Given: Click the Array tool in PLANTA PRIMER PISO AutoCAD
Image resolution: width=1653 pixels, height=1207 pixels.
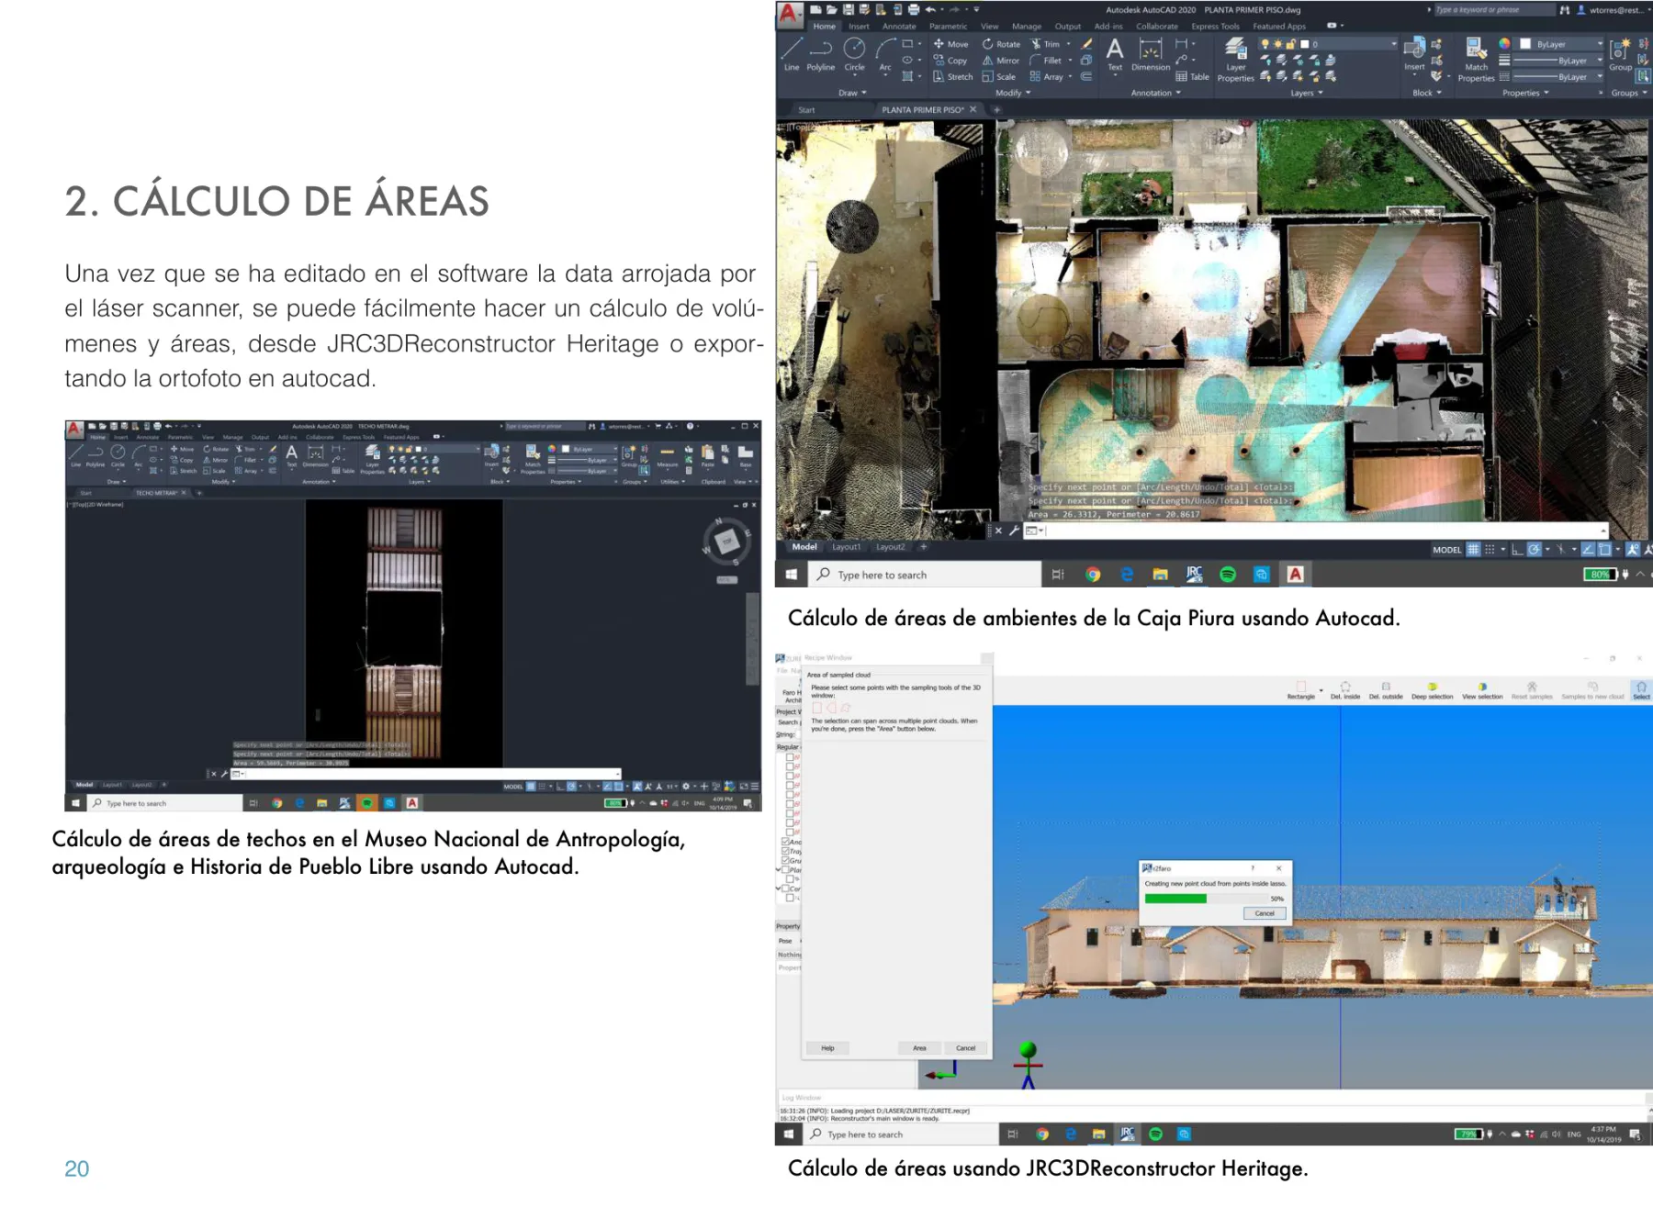Looking at the screenshot, I should [x=1047, y=77].
